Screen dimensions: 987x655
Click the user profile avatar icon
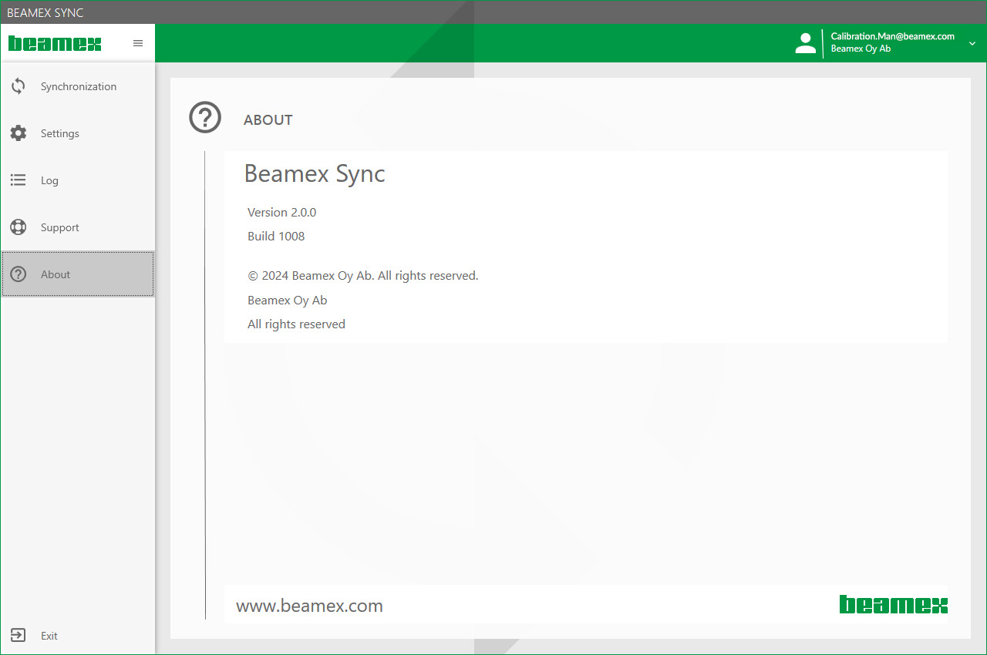805,43
